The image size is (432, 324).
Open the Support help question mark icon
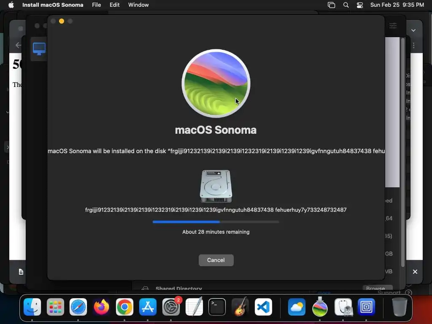point(408,293)
